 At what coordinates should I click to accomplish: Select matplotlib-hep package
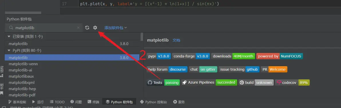point(72,89)
